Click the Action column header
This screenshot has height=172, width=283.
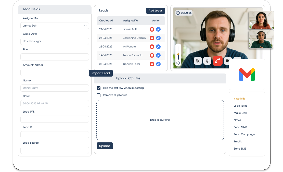[156, 21]
